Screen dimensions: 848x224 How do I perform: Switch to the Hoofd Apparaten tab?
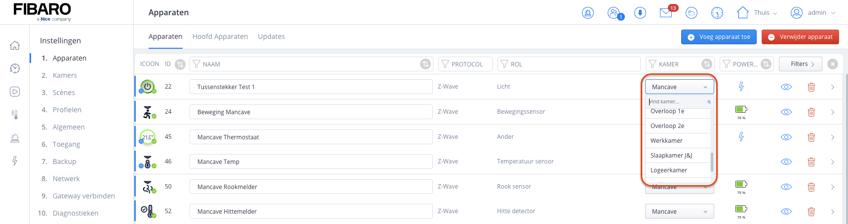tap(220, 36)
